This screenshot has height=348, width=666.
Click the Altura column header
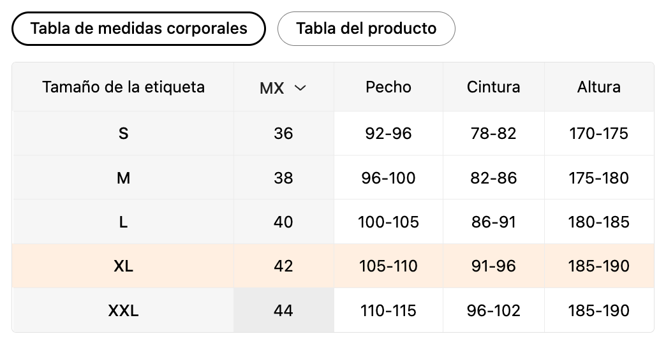click(598, 87)
